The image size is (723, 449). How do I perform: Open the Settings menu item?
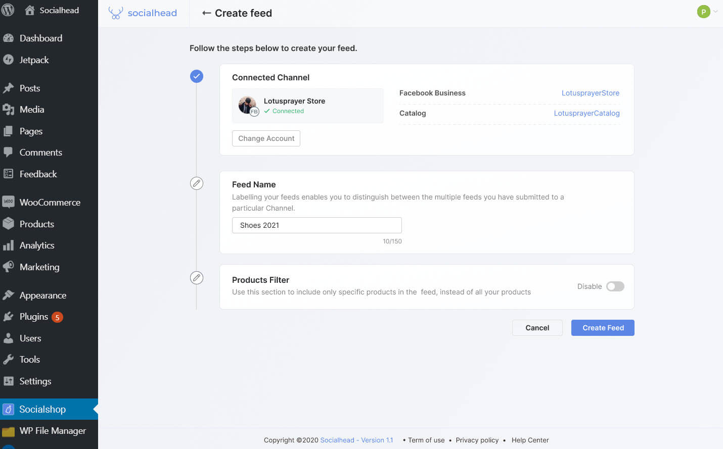(x=49, y=381)
